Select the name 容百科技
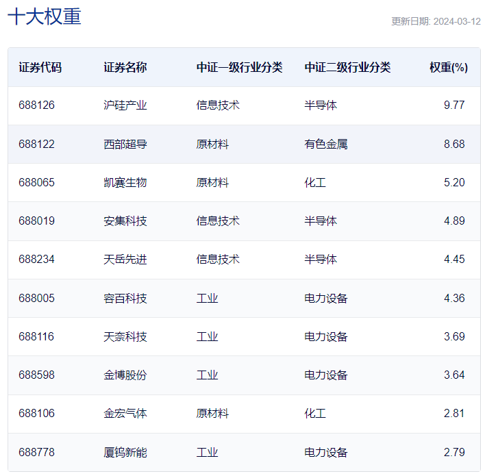This screenshot has width=498, height=476. point(125,299)
